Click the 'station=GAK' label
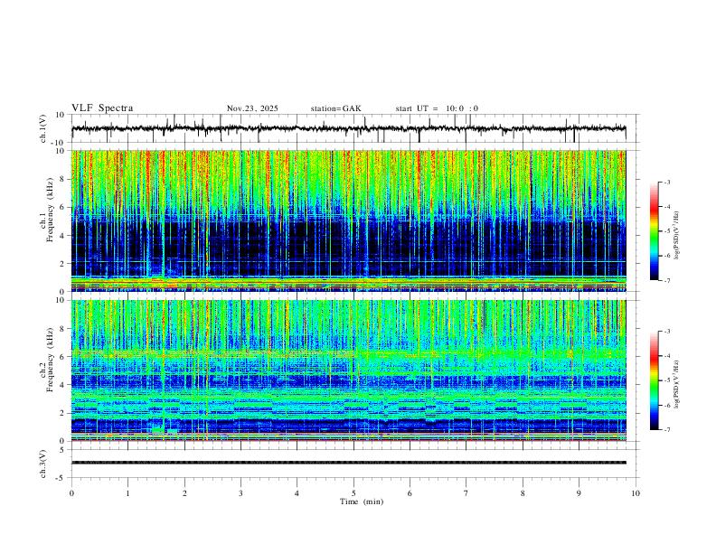 336,108
